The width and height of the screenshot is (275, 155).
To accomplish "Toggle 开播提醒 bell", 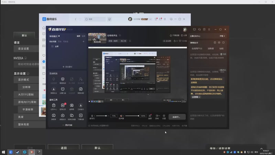I will coord(174,35).
